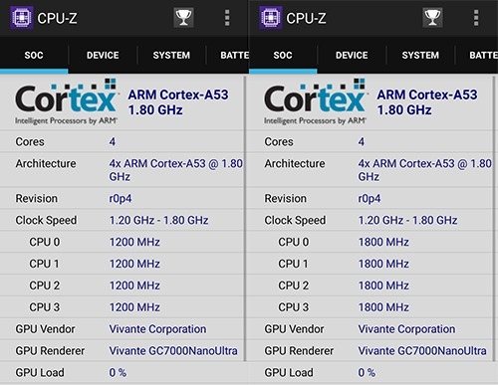Image resolution: width=498 pixels, height=385 pixels.
Task: Tap Clock Speed row in right panel
Action: [371, 220]
